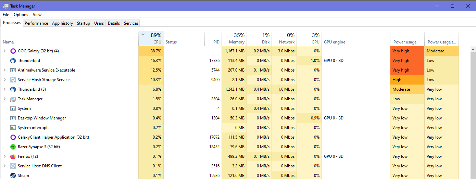Sort by the Power usage column header

pyautogui.click(x=407, y=39)
